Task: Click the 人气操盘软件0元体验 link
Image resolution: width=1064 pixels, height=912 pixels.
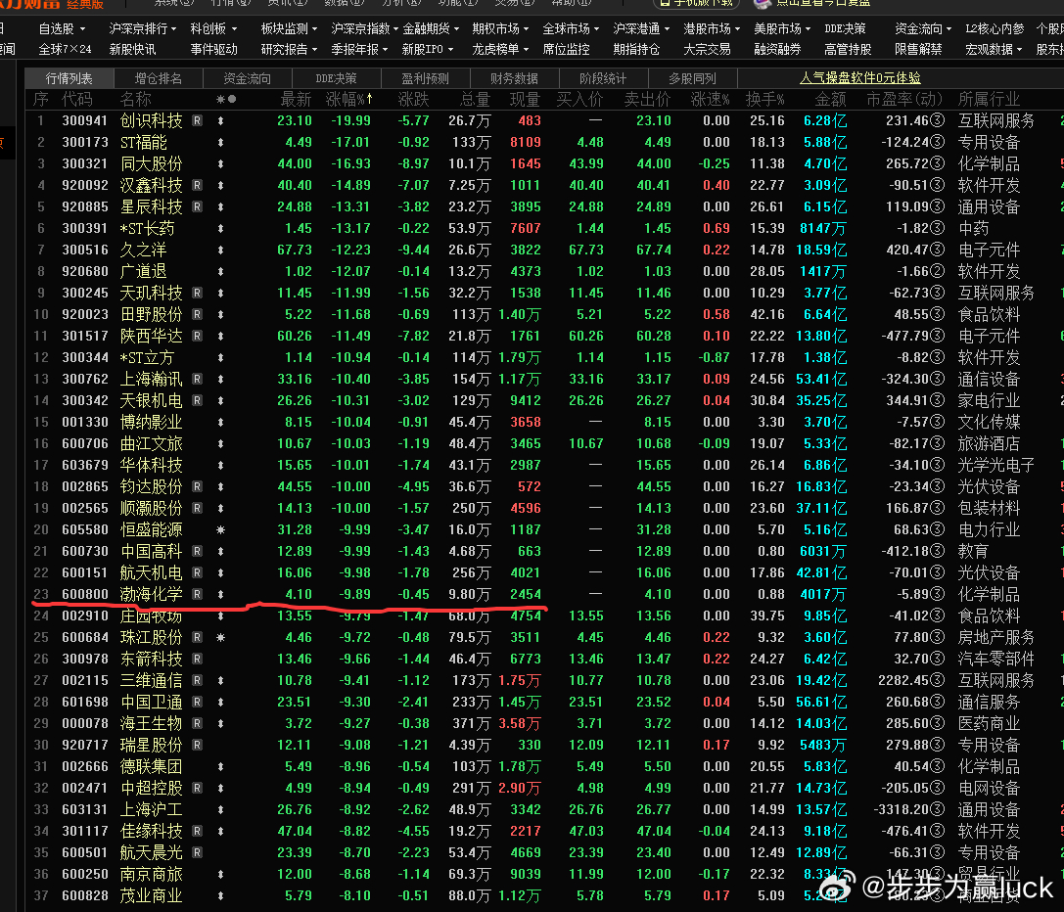Action: tap(859, 78)
